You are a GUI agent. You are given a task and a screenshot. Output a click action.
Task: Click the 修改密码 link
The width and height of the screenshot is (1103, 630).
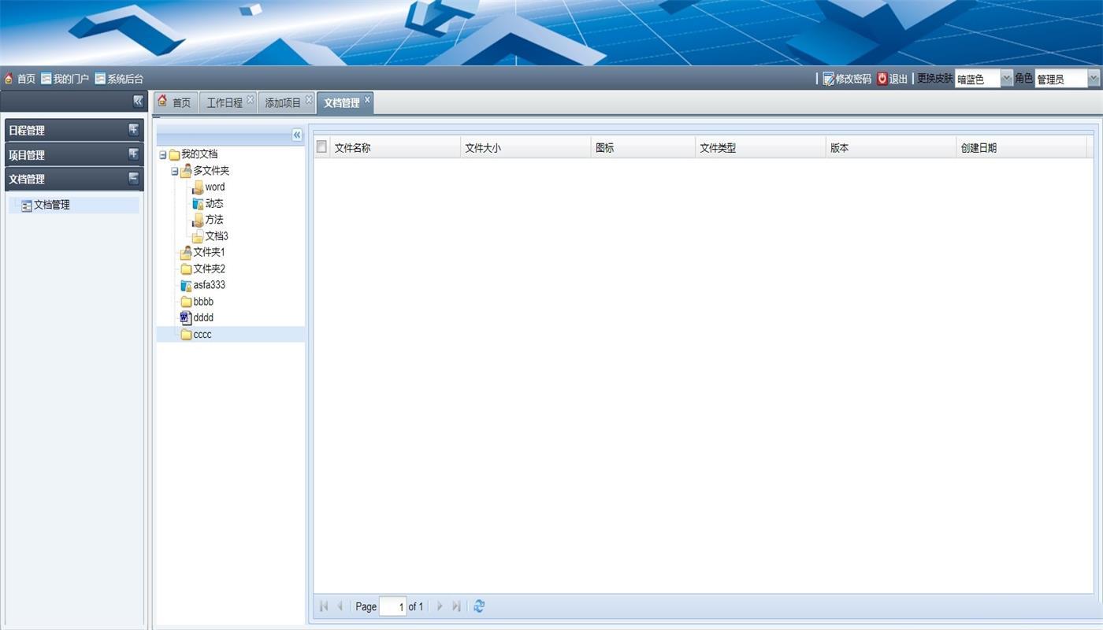[x=853, y=79]
